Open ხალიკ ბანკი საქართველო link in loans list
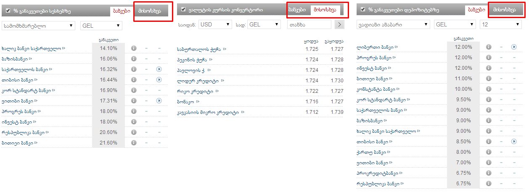The width and height of the screenshot is (529, 192). pyautogui.click(x=32, y=48)
